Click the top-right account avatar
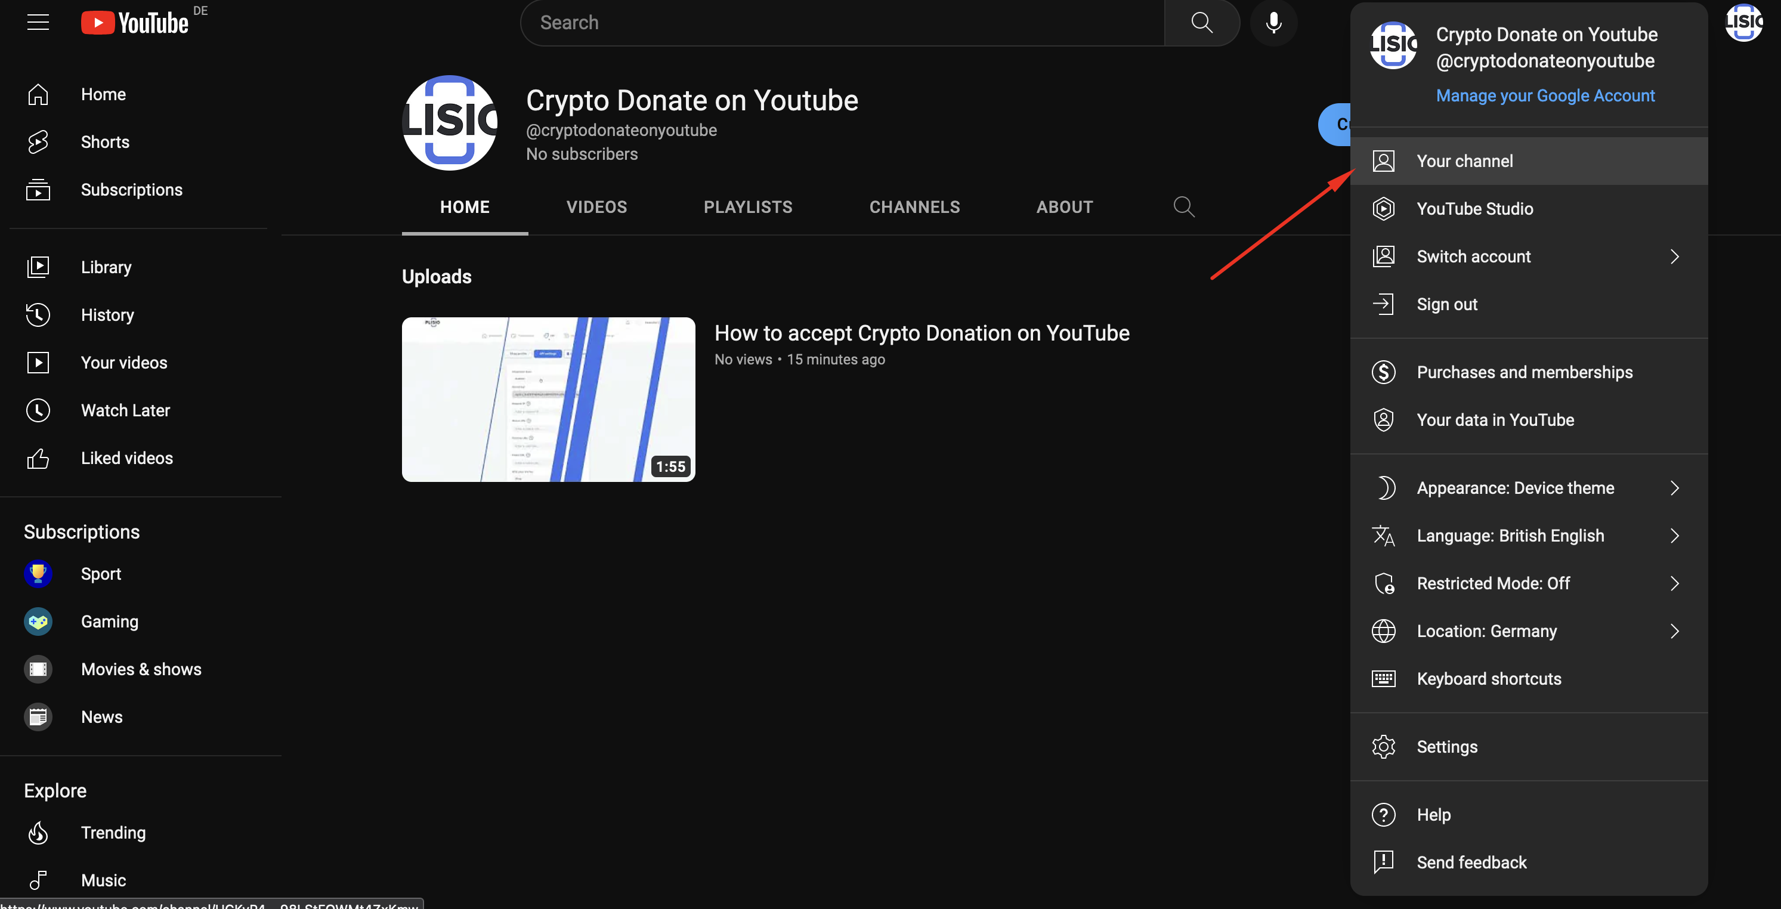This screenshot has height=909, width=1781. (x=1743, y=23)
